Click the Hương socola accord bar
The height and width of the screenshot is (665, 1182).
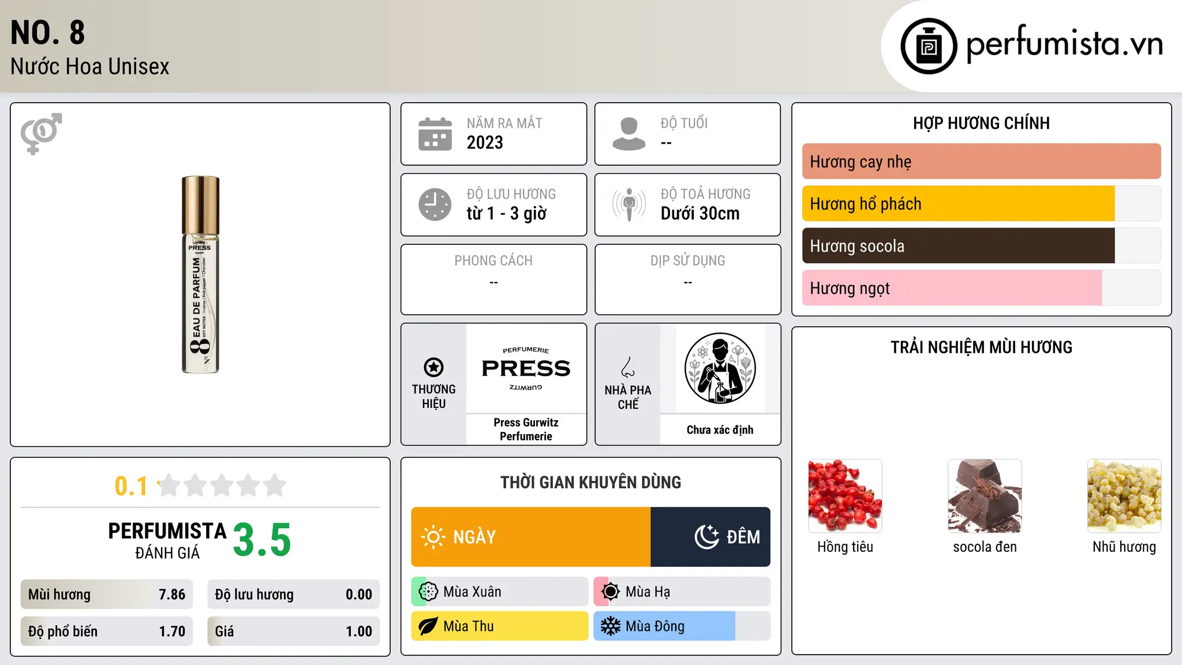[981, 246]
